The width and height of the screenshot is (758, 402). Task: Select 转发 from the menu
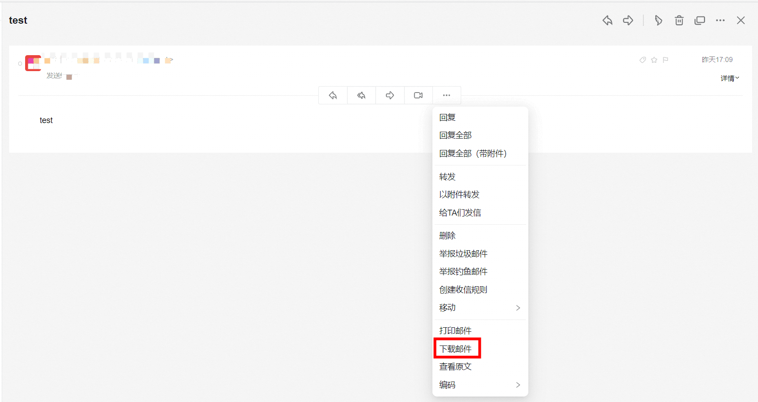pyautogui.click(x=480, y=177)
